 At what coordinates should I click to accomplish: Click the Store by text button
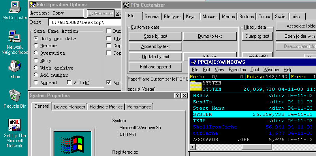155,36
